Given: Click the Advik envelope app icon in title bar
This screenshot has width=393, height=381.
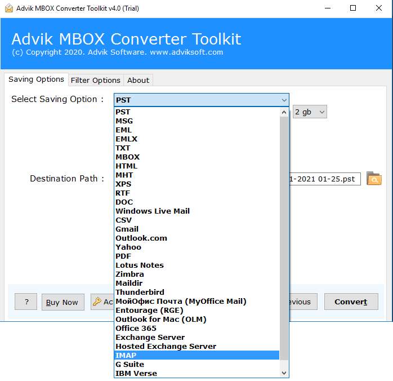Looking at the screenshot, I should tap(9, 8).
